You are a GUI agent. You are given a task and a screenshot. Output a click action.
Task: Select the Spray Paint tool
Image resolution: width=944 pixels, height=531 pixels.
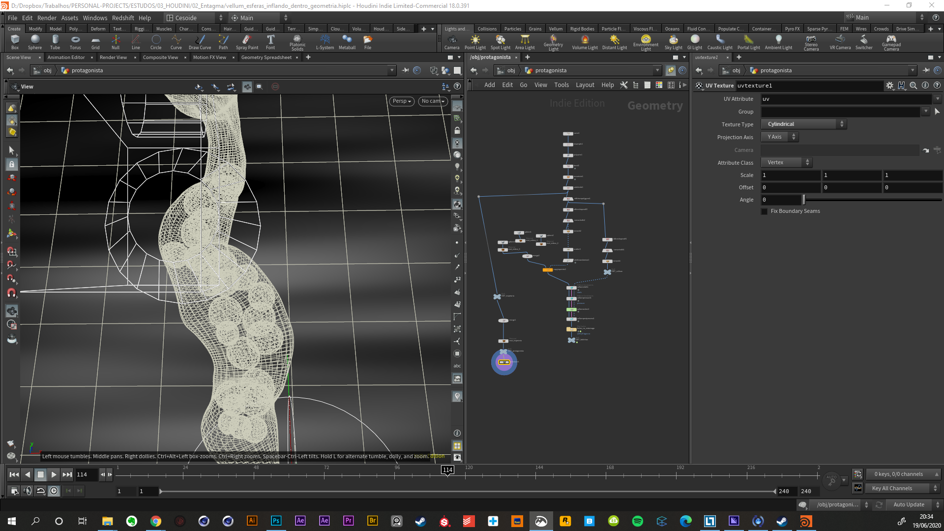tap(247, 41)
